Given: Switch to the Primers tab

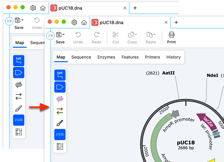Looking at the screenshot, I should click(x=153, y=57).
